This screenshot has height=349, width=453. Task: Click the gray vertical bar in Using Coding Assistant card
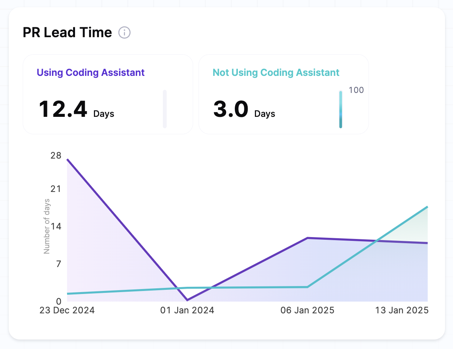point(165,109)
